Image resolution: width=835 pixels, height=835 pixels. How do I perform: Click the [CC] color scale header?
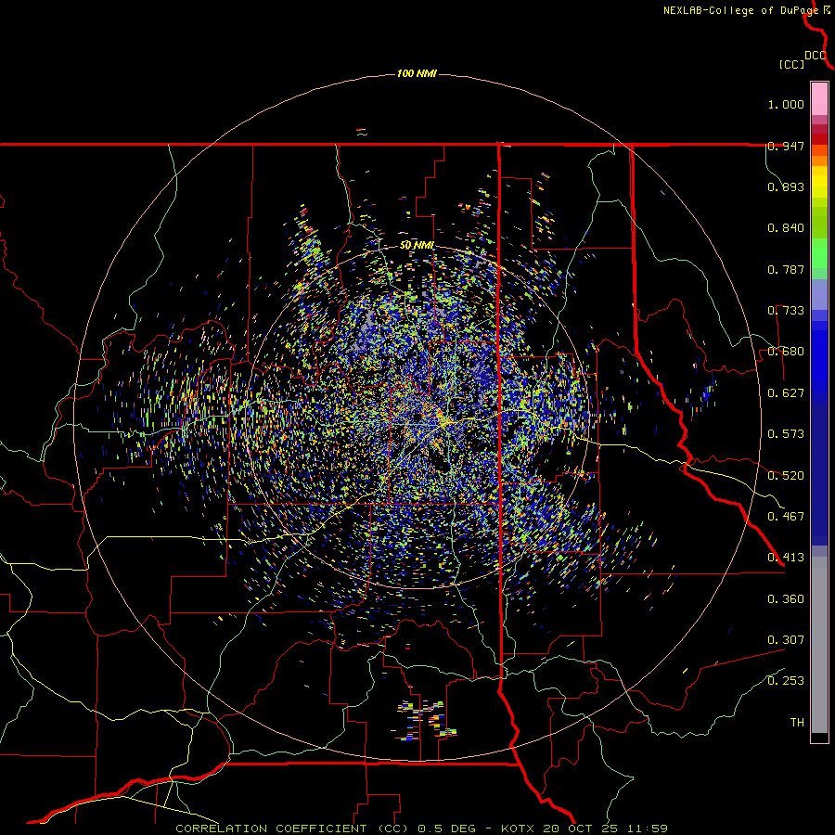coord(792,64)
